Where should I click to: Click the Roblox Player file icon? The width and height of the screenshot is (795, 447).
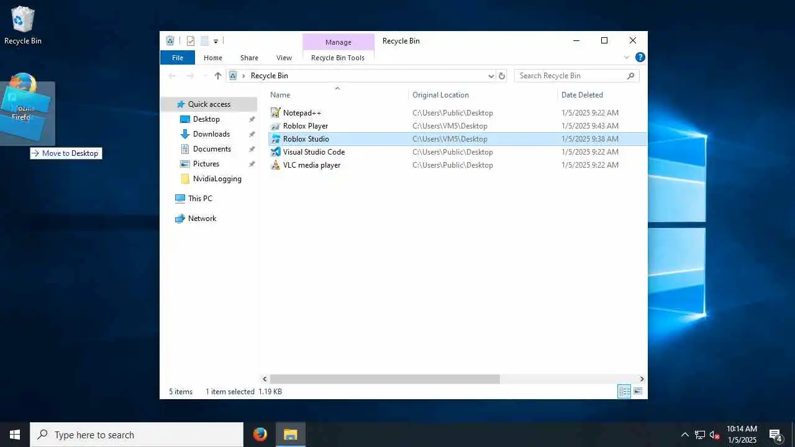pyautogui.click(x=276, y=126)
